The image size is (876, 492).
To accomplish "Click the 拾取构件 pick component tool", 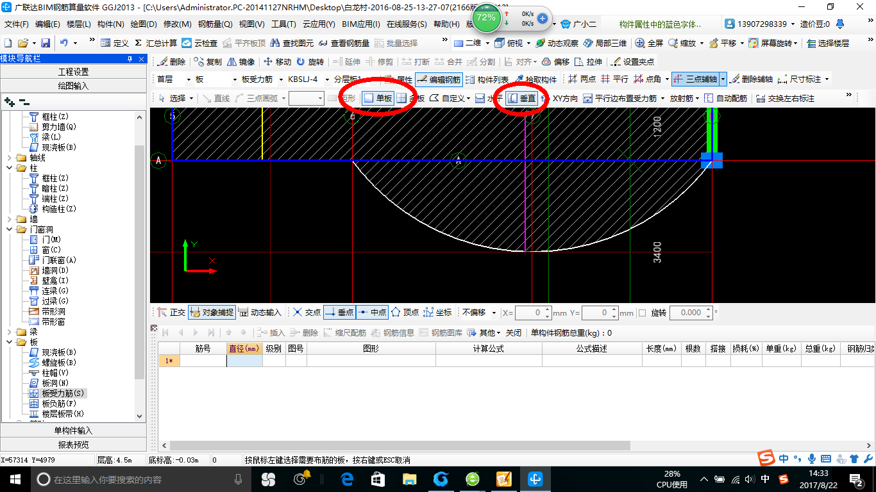I will [535, 79].
